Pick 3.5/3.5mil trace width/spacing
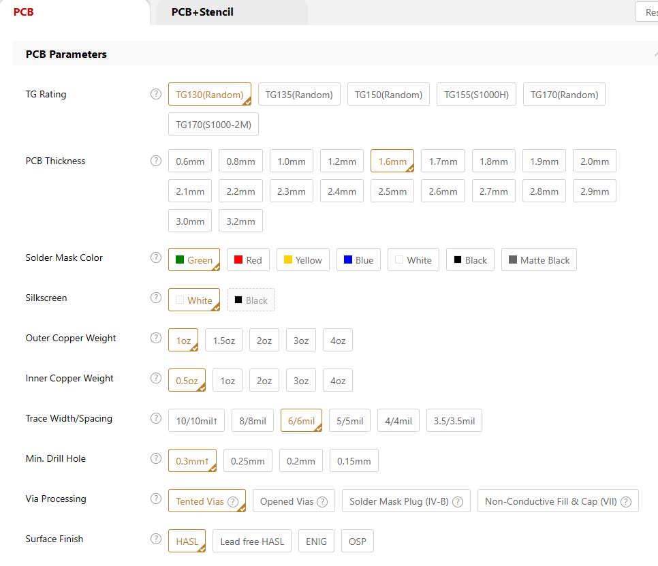658x566 pixels. (454, 420)
